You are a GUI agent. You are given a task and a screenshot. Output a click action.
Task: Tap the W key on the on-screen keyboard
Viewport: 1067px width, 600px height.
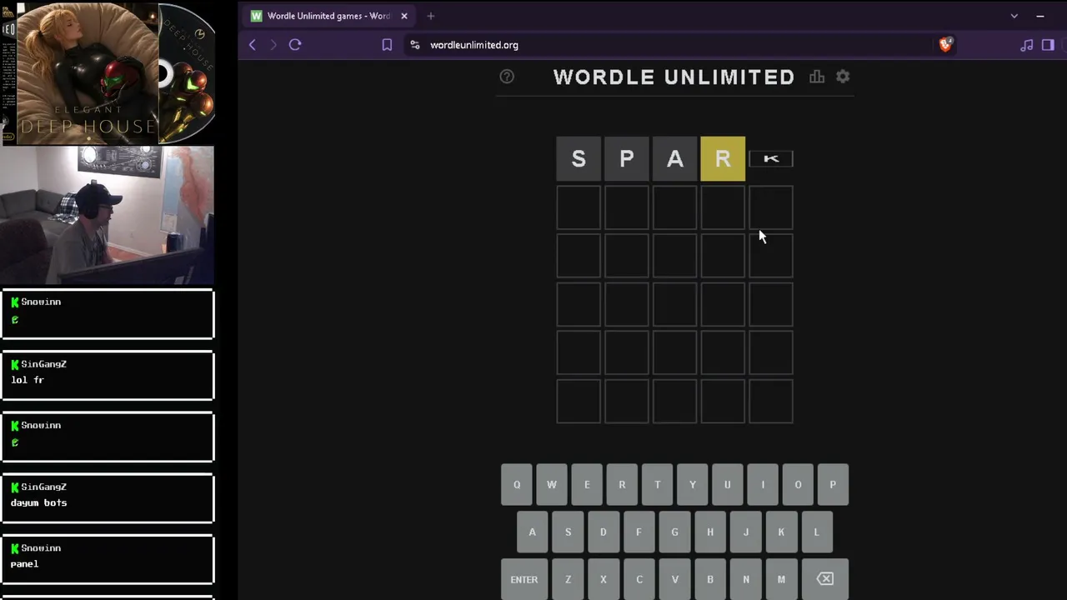pos(552,485)
